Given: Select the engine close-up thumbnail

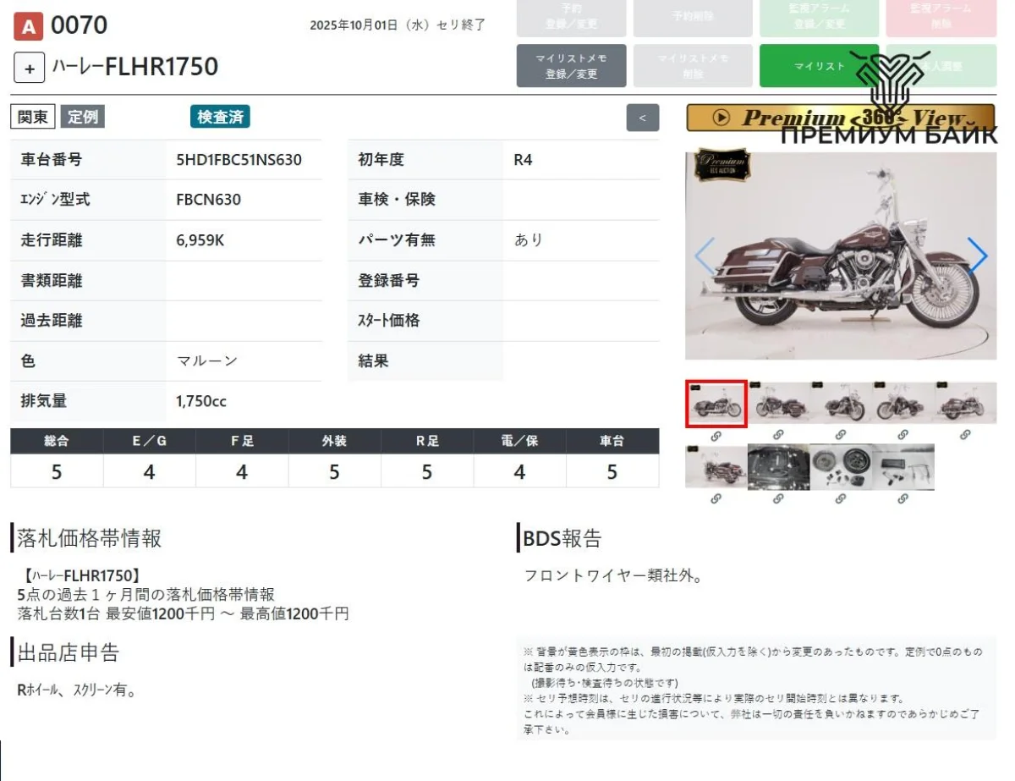Looking at the screenshot, I should click(778, 466).
